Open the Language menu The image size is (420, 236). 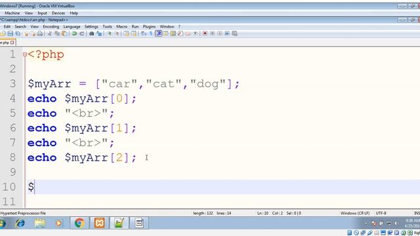[72, 26]
